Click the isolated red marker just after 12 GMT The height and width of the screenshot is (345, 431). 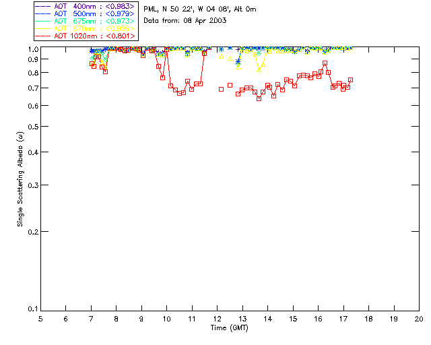tap(221, 90)
